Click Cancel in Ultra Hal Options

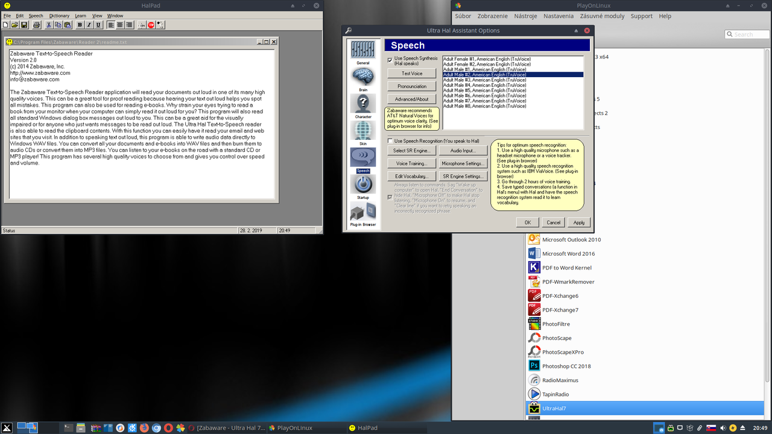click(x=553, y=222)
